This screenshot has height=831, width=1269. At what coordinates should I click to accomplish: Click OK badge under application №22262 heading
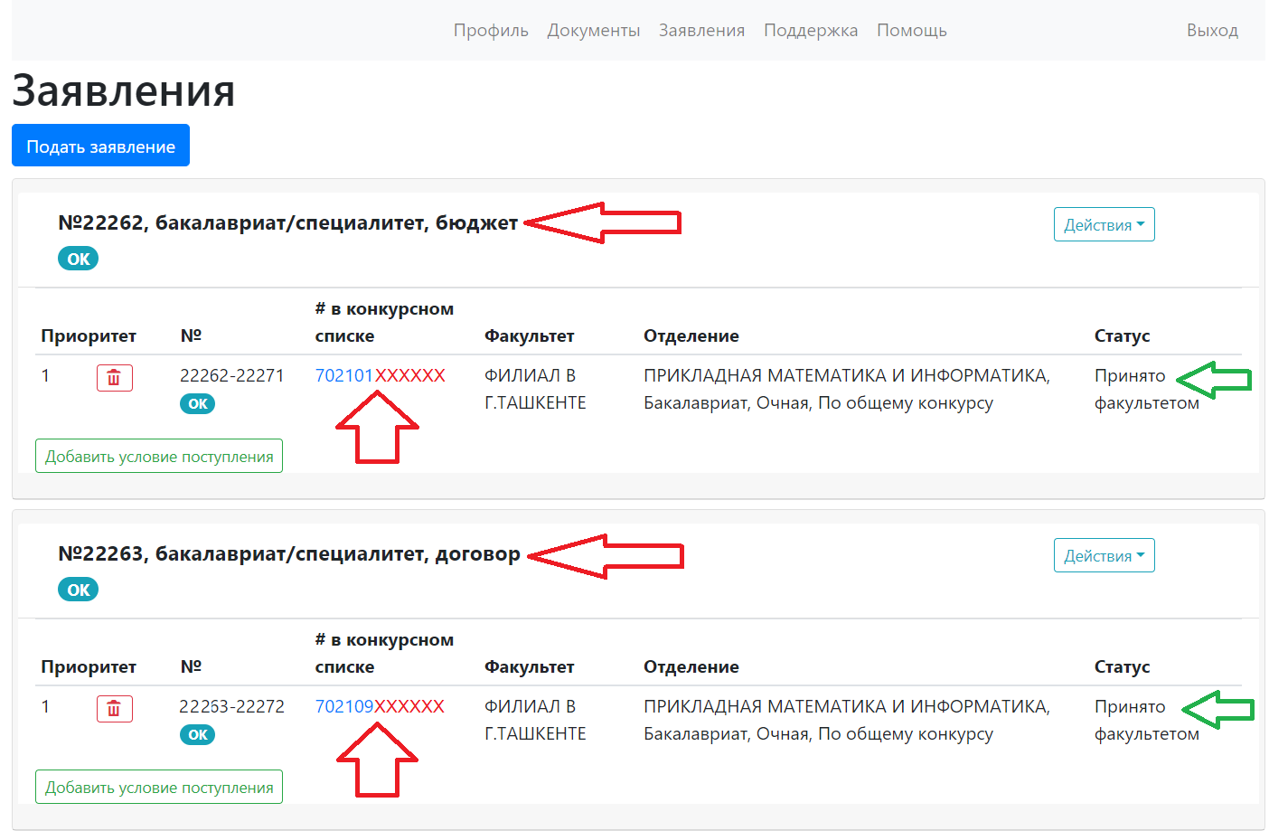(79, 260)
